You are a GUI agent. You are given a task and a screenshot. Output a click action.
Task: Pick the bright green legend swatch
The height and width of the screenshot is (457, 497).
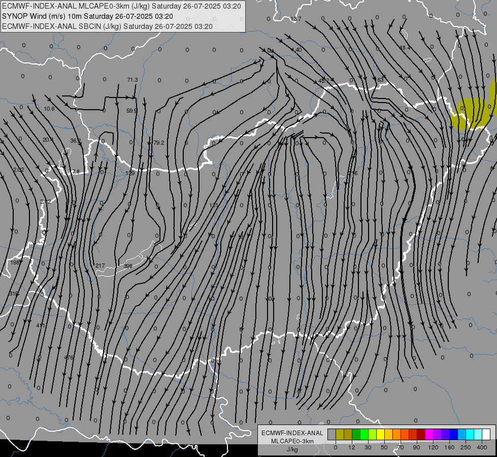click(365, 434)
